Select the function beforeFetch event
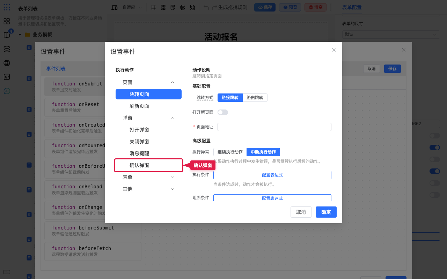 coord(93,251)
